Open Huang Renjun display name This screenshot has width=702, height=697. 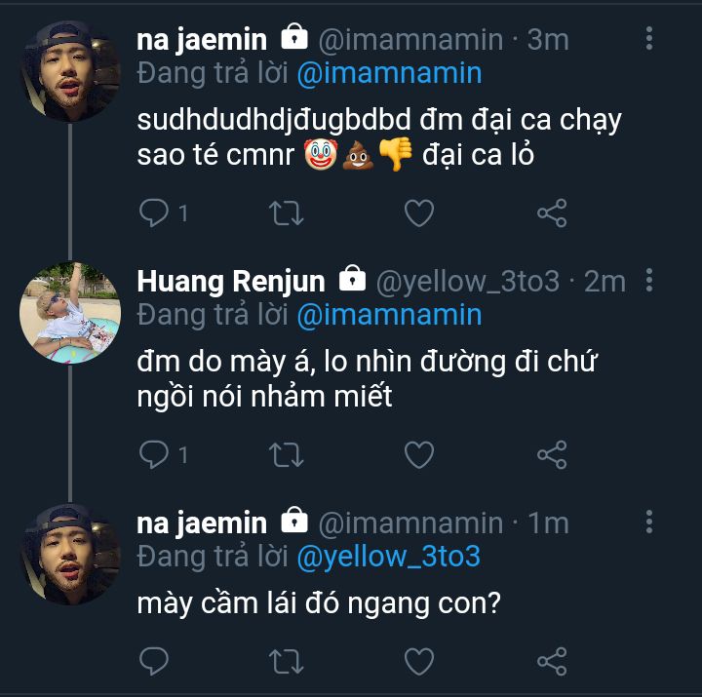point(231,282)
